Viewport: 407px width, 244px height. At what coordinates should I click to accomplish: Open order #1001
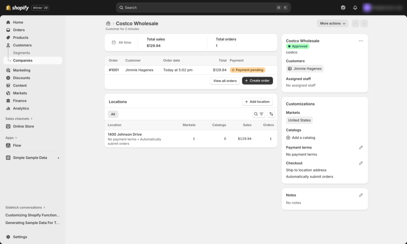click(x=114, y=70)
